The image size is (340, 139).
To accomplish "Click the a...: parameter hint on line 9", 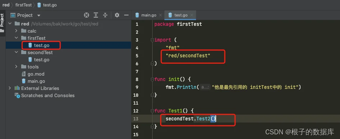I will (205, 87).
